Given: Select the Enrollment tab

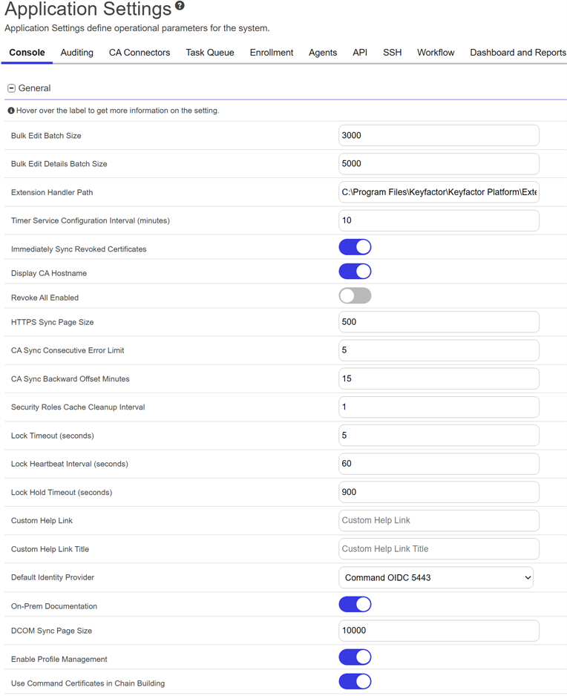Looking at the screenshot, I should click(x=272, y=53).
